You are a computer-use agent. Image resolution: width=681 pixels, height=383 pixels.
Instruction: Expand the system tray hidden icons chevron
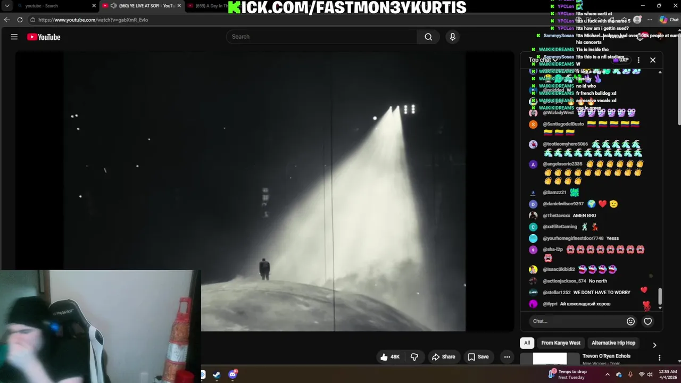(608, 374)
